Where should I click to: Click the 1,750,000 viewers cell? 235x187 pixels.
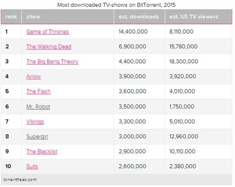pos(182,106)
